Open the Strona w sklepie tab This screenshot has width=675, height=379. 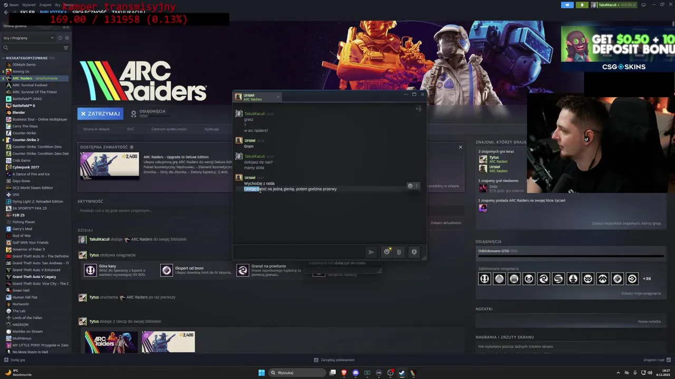pyautogui.click(x=96, y=129)
